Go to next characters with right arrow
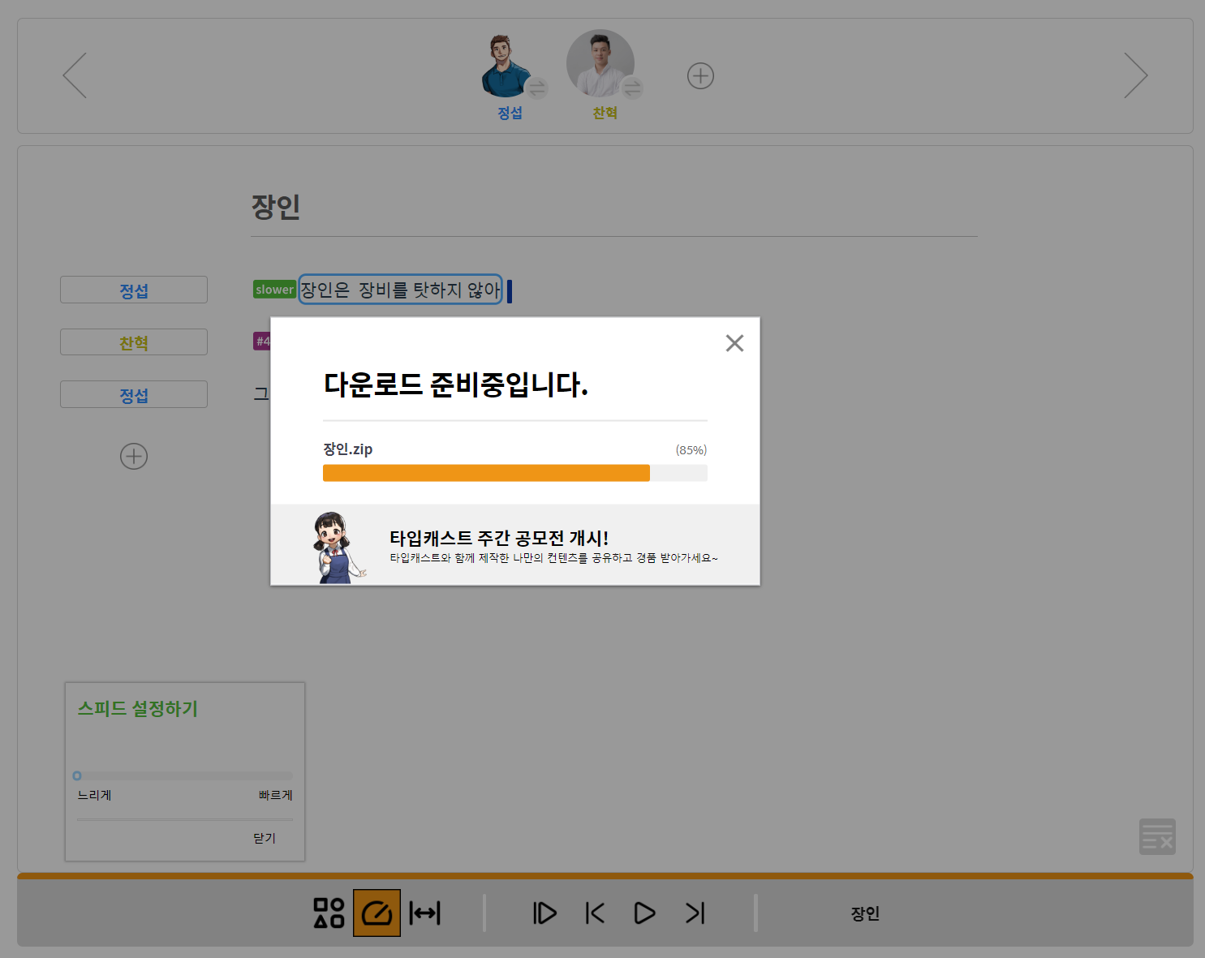 [1135, 75]
